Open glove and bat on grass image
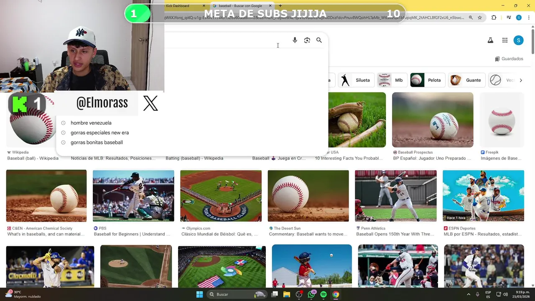This screenshot has height=301, width=535. [x=357, y=120]
